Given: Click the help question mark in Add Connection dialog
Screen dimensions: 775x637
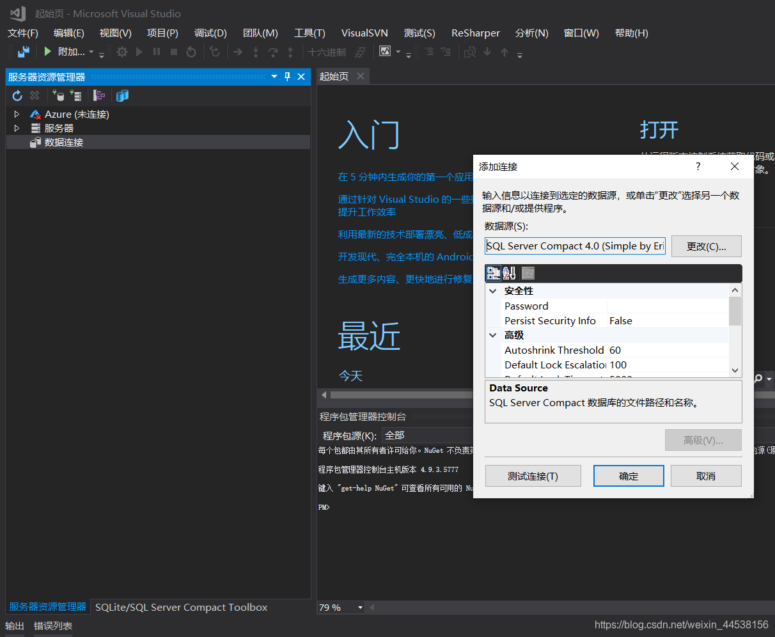Looking at the screenshot, I should pos(698,166).
